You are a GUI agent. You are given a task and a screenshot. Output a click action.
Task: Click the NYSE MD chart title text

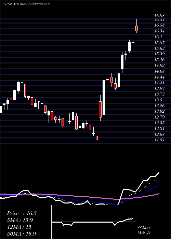pos(27,4)
